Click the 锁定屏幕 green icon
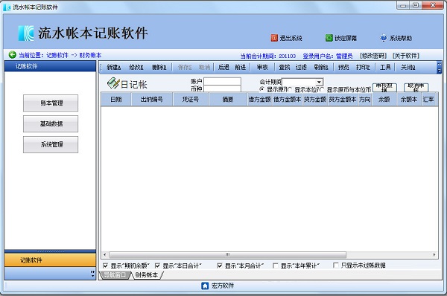This screenshot has height=296, width=447. (x=329, y=38)
